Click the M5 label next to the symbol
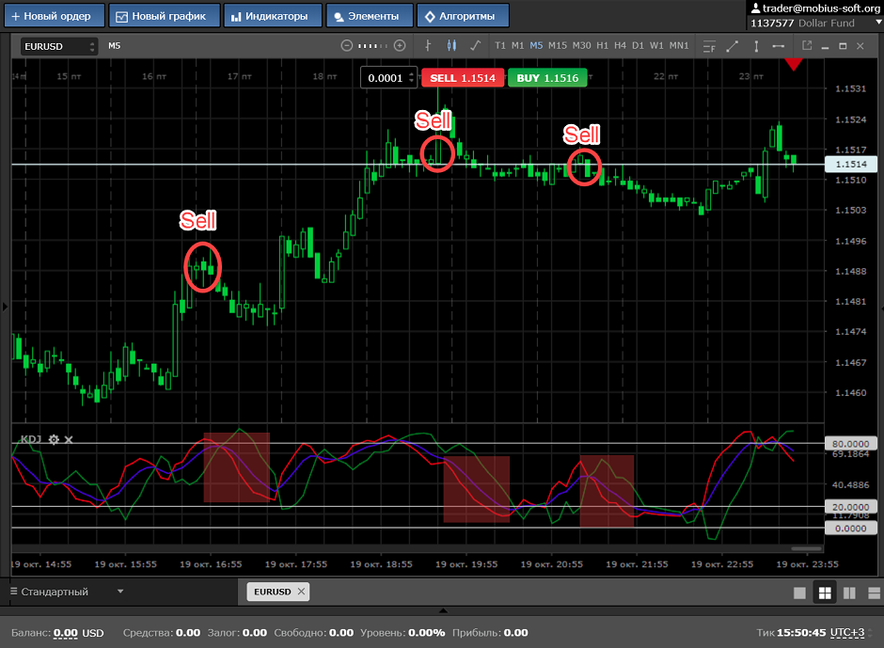This screenshot has width=884, height=648. coord(115,46)
